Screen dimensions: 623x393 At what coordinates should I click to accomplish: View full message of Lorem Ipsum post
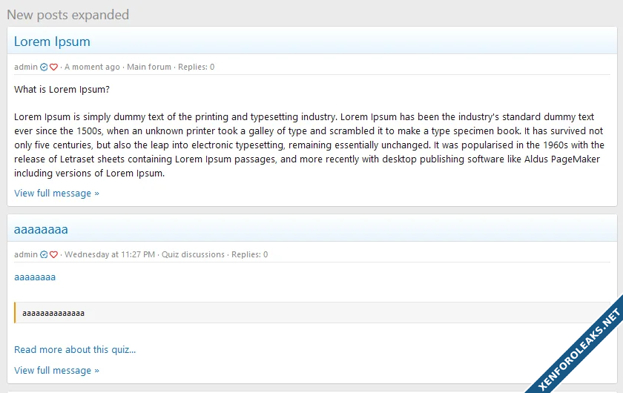[56, 194]
